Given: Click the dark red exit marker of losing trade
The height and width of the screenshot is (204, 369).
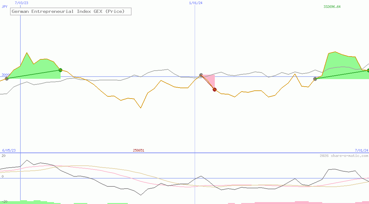Looking at the screenshot, I should [x=214, y=89].
